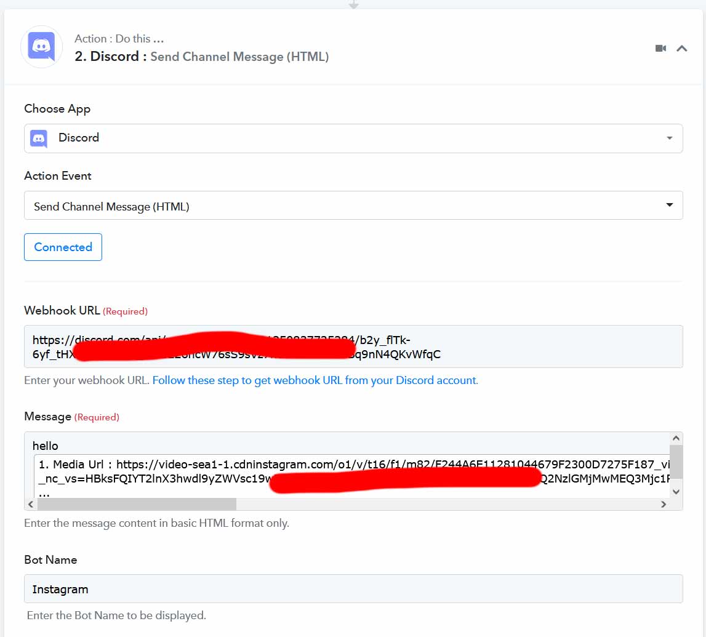706x637 pixels.
Task: Click the message vertical scrollbar thumb
Action: coord(676,462)
